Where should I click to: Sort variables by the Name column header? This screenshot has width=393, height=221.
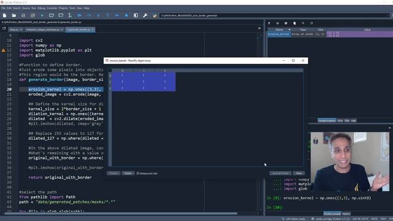click(x=279, y=29)
